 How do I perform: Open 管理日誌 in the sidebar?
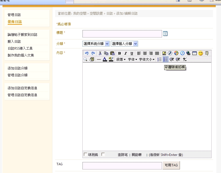[x=14, y=15]
